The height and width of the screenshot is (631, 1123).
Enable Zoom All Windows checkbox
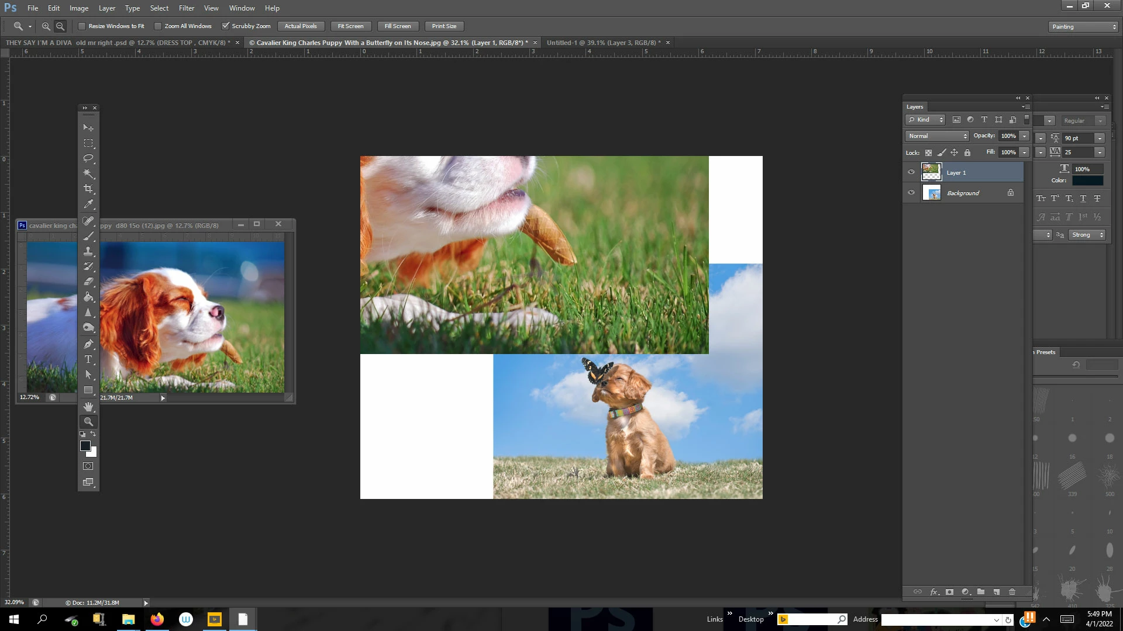tap(158, 26)
